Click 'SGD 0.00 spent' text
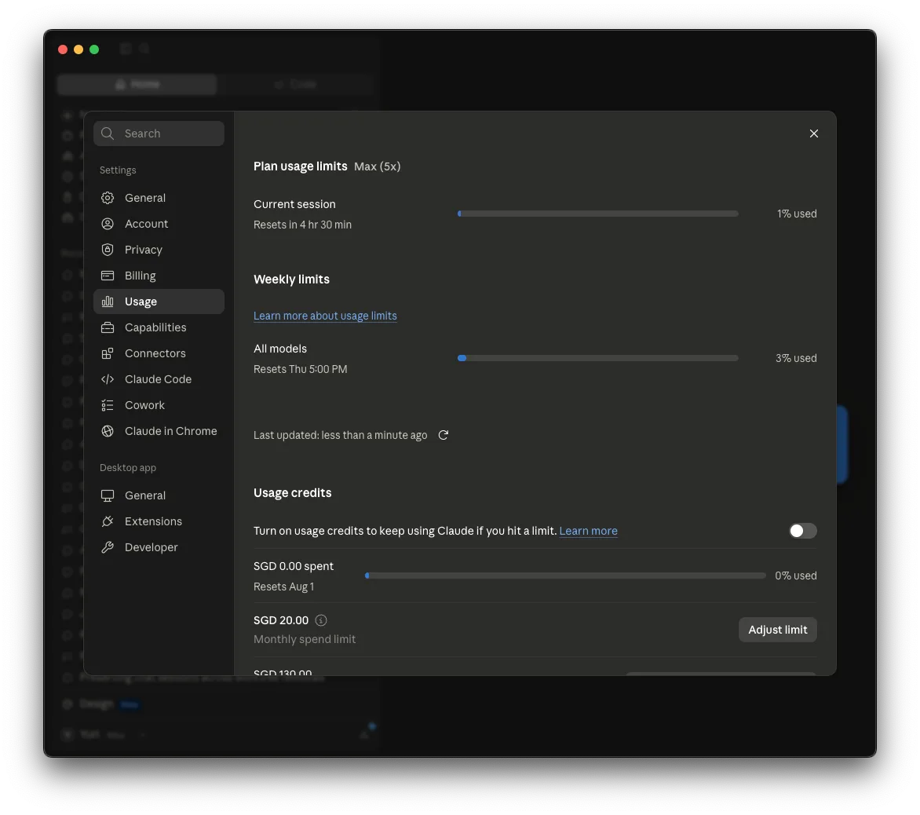This screenshot has width=920, height=815. click(x=294, y=566)
